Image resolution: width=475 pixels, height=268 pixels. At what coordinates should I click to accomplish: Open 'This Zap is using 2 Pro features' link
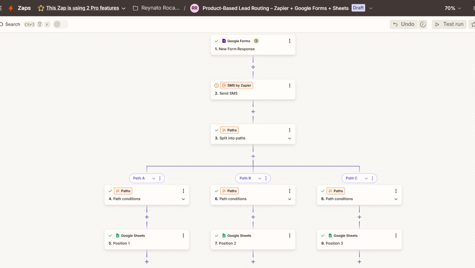[83, 8]
